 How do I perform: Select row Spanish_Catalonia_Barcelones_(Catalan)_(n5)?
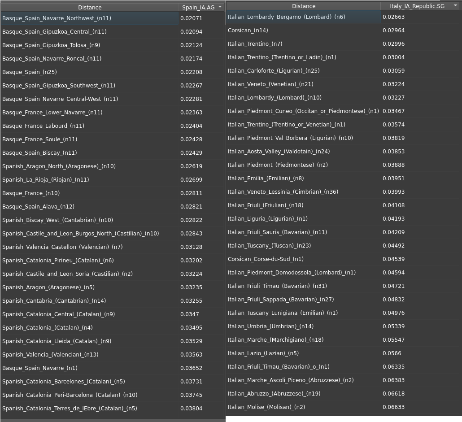[113, 381]
